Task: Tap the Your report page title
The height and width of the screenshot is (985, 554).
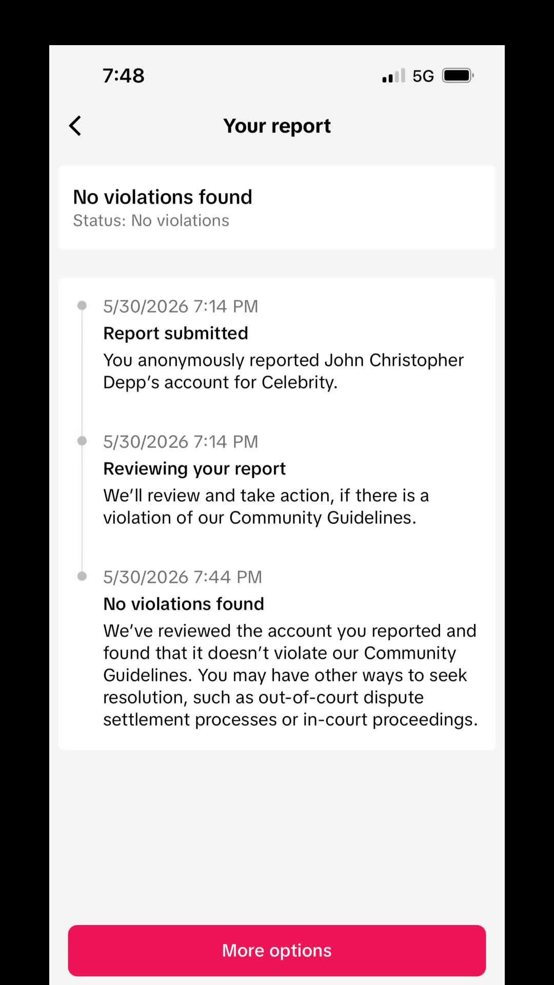Action: point(277,126)
